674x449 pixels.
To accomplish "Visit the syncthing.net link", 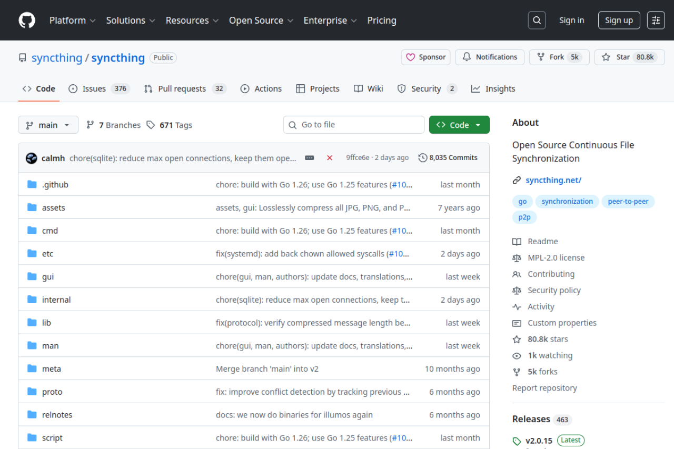I will [553, 179].
